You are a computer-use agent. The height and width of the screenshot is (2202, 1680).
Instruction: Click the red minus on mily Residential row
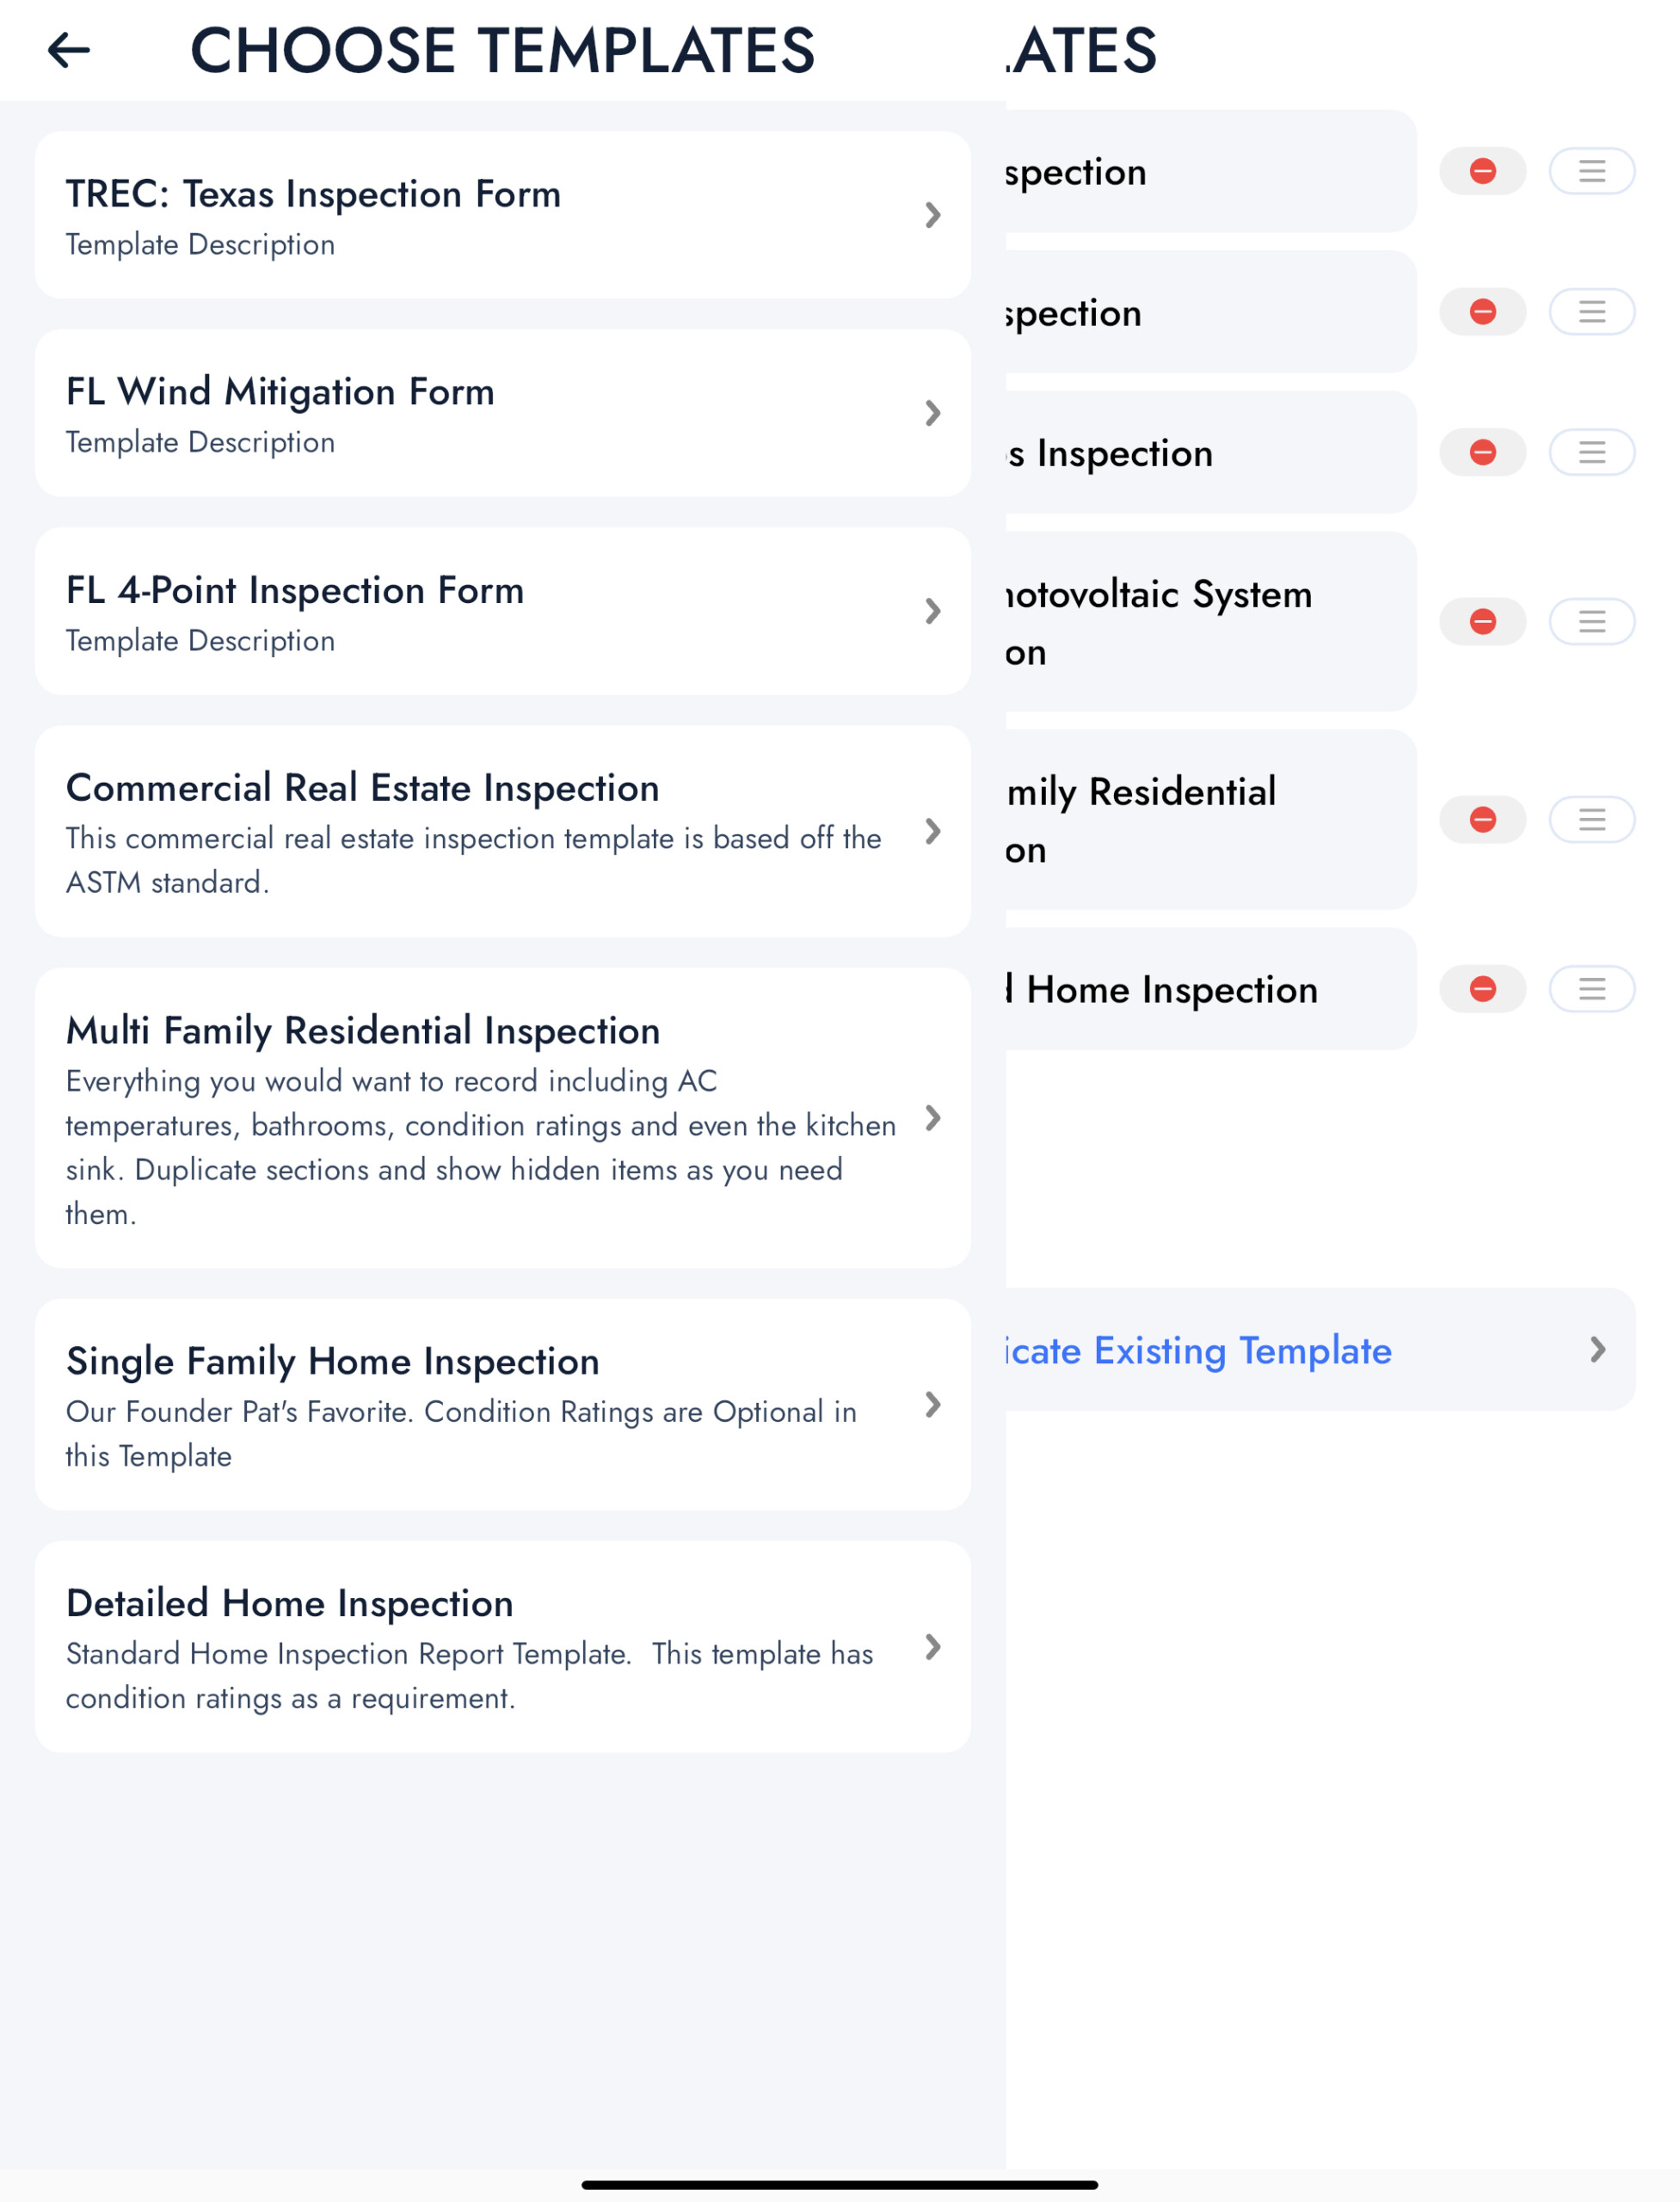coord(1482,820)
